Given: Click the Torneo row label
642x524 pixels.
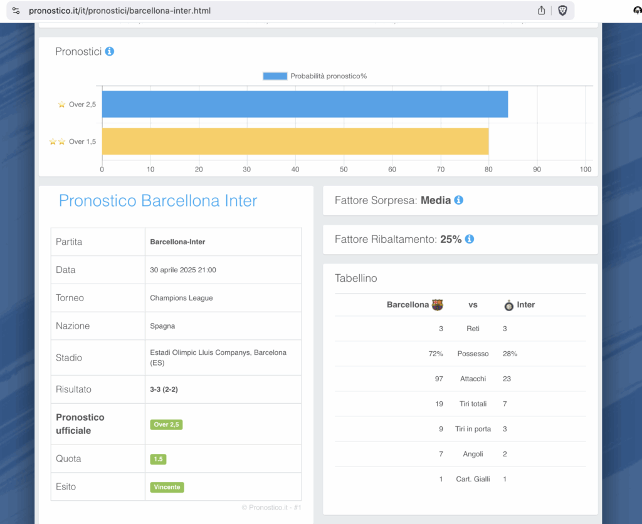Looking at the screenshot, I should pyautogui.click(x=70, y=298).
